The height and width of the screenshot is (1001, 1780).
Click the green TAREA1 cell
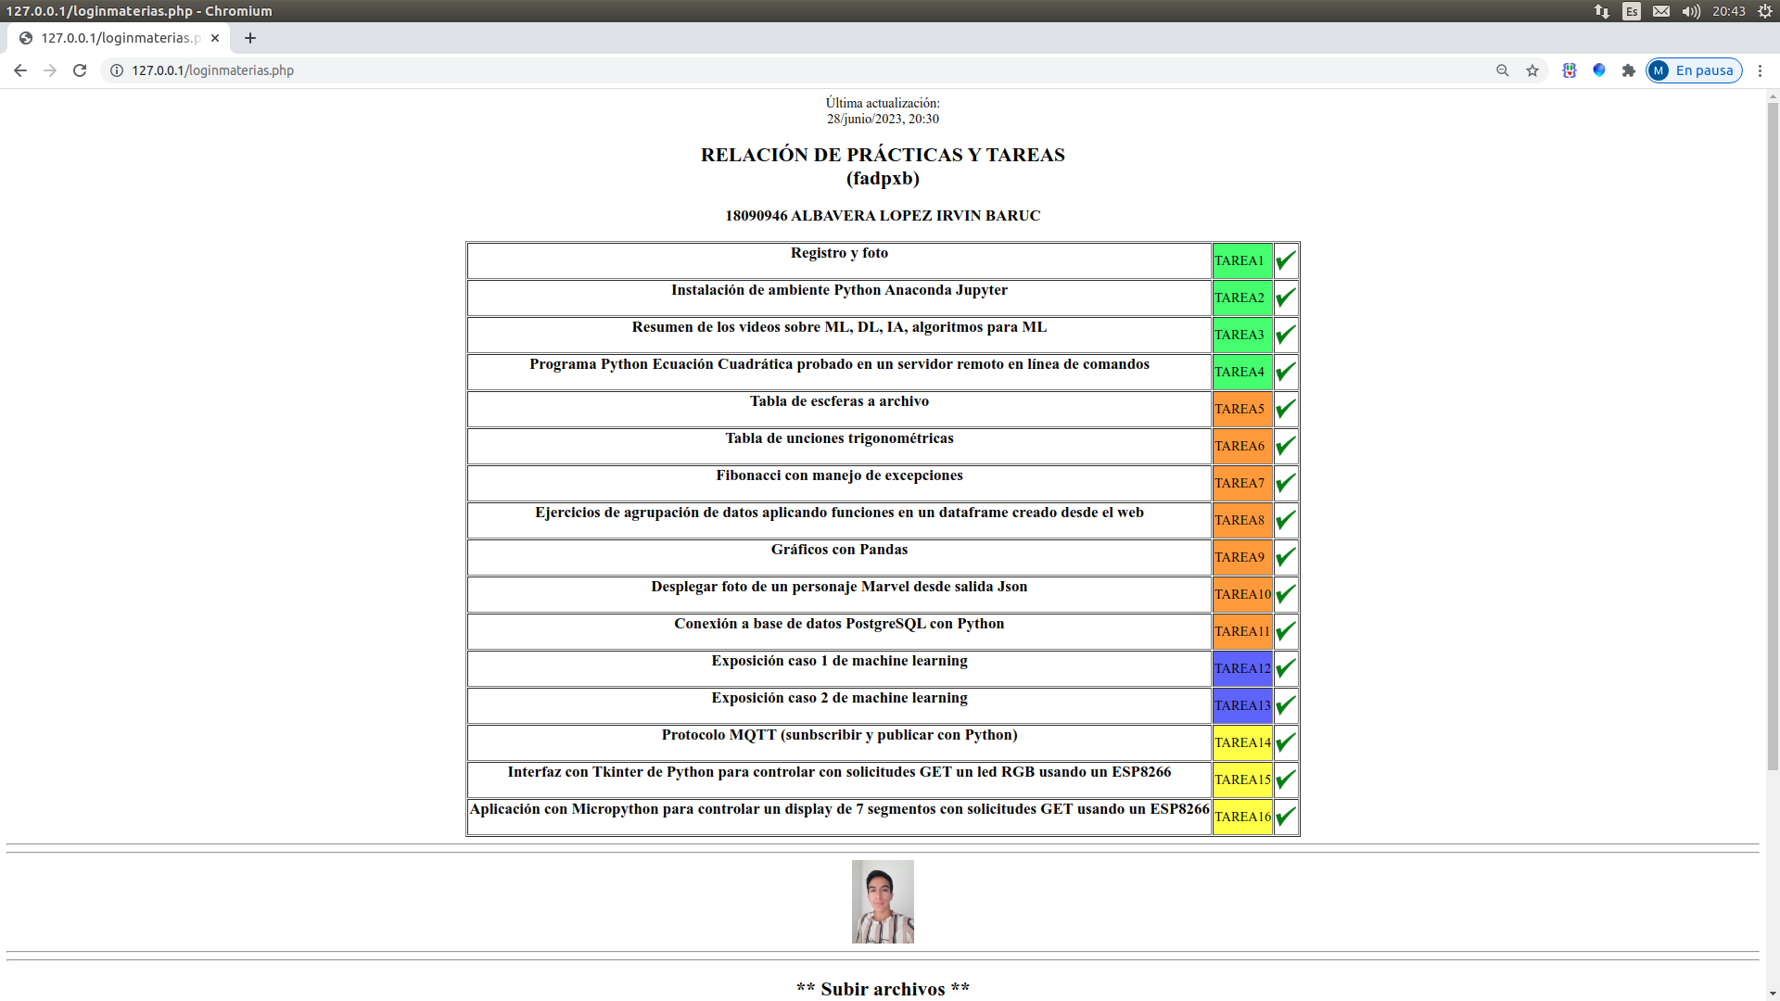[x=1242, y=260]
